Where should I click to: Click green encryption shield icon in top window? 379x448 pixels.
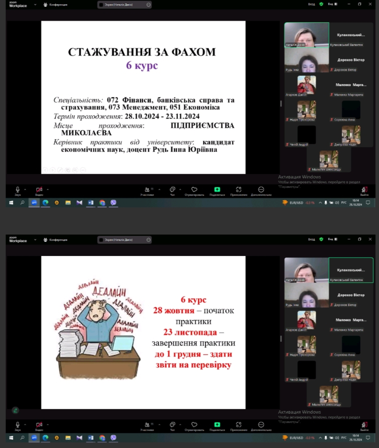[x=321, y=4]
